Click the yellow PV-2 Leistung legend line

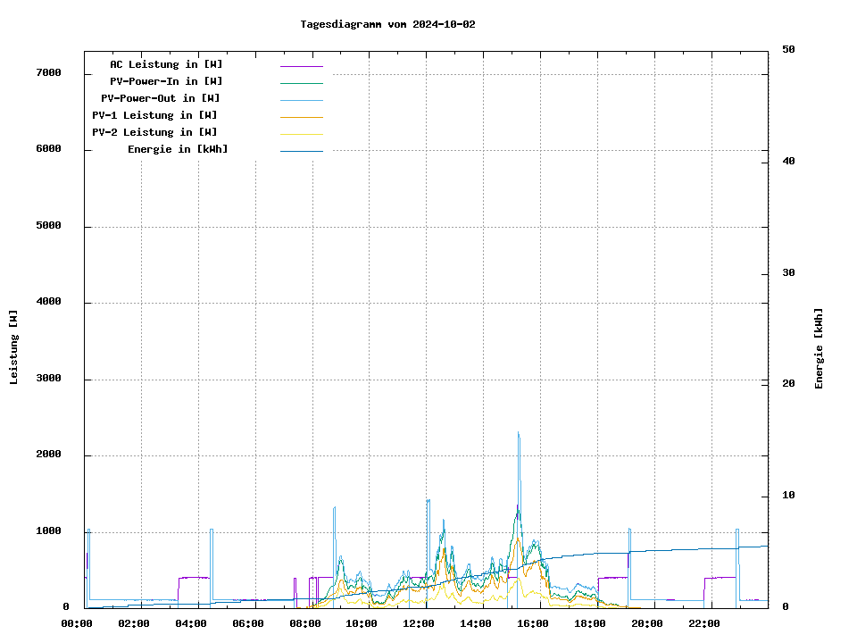pyautogui.click(x=301, y=133)
